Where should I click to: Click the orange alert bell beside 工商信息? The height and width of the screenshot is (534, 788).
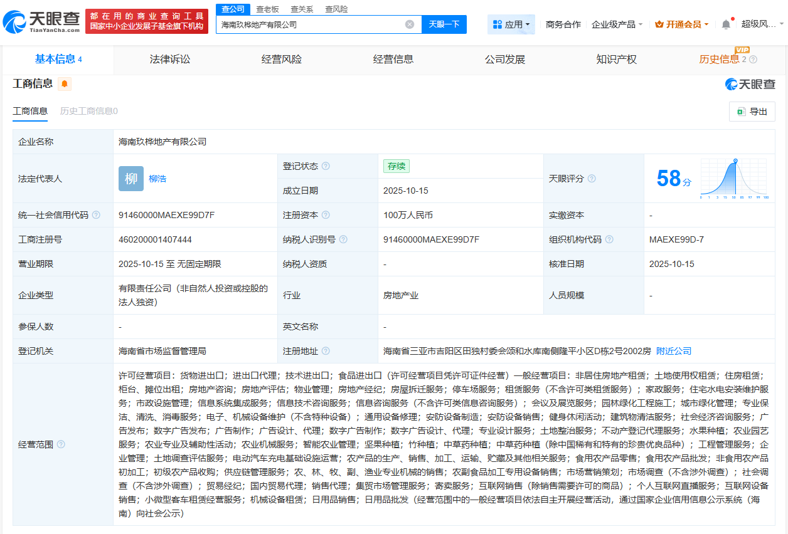pyautogui.click(x=65, y=83)
